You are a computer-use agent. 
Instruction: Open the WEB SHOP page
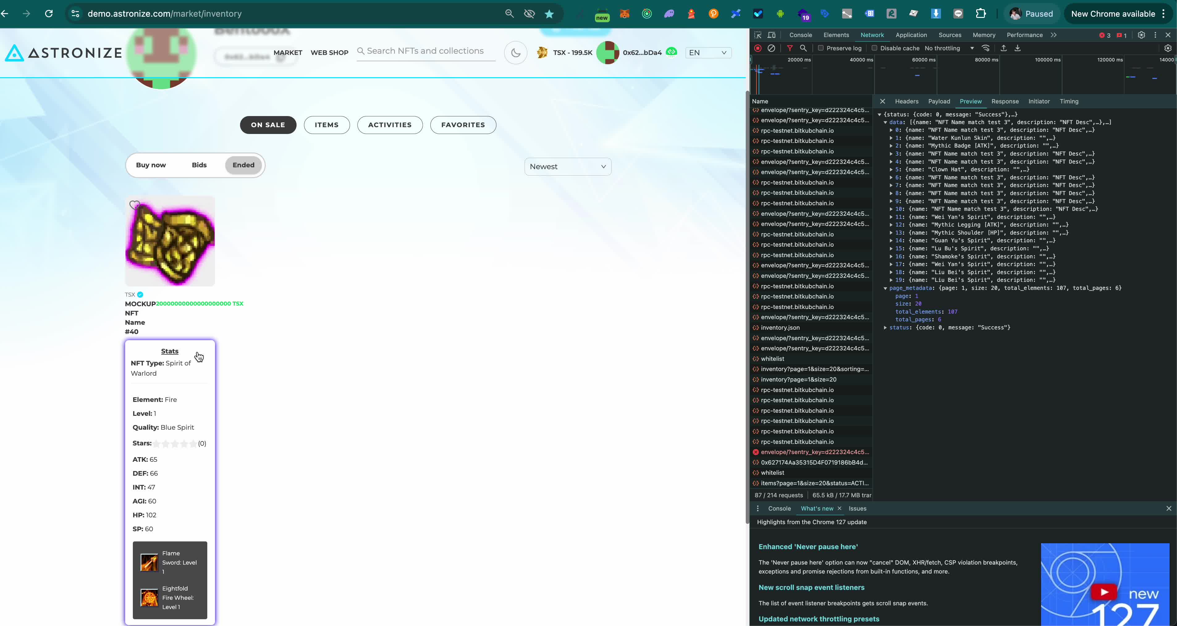329,52
